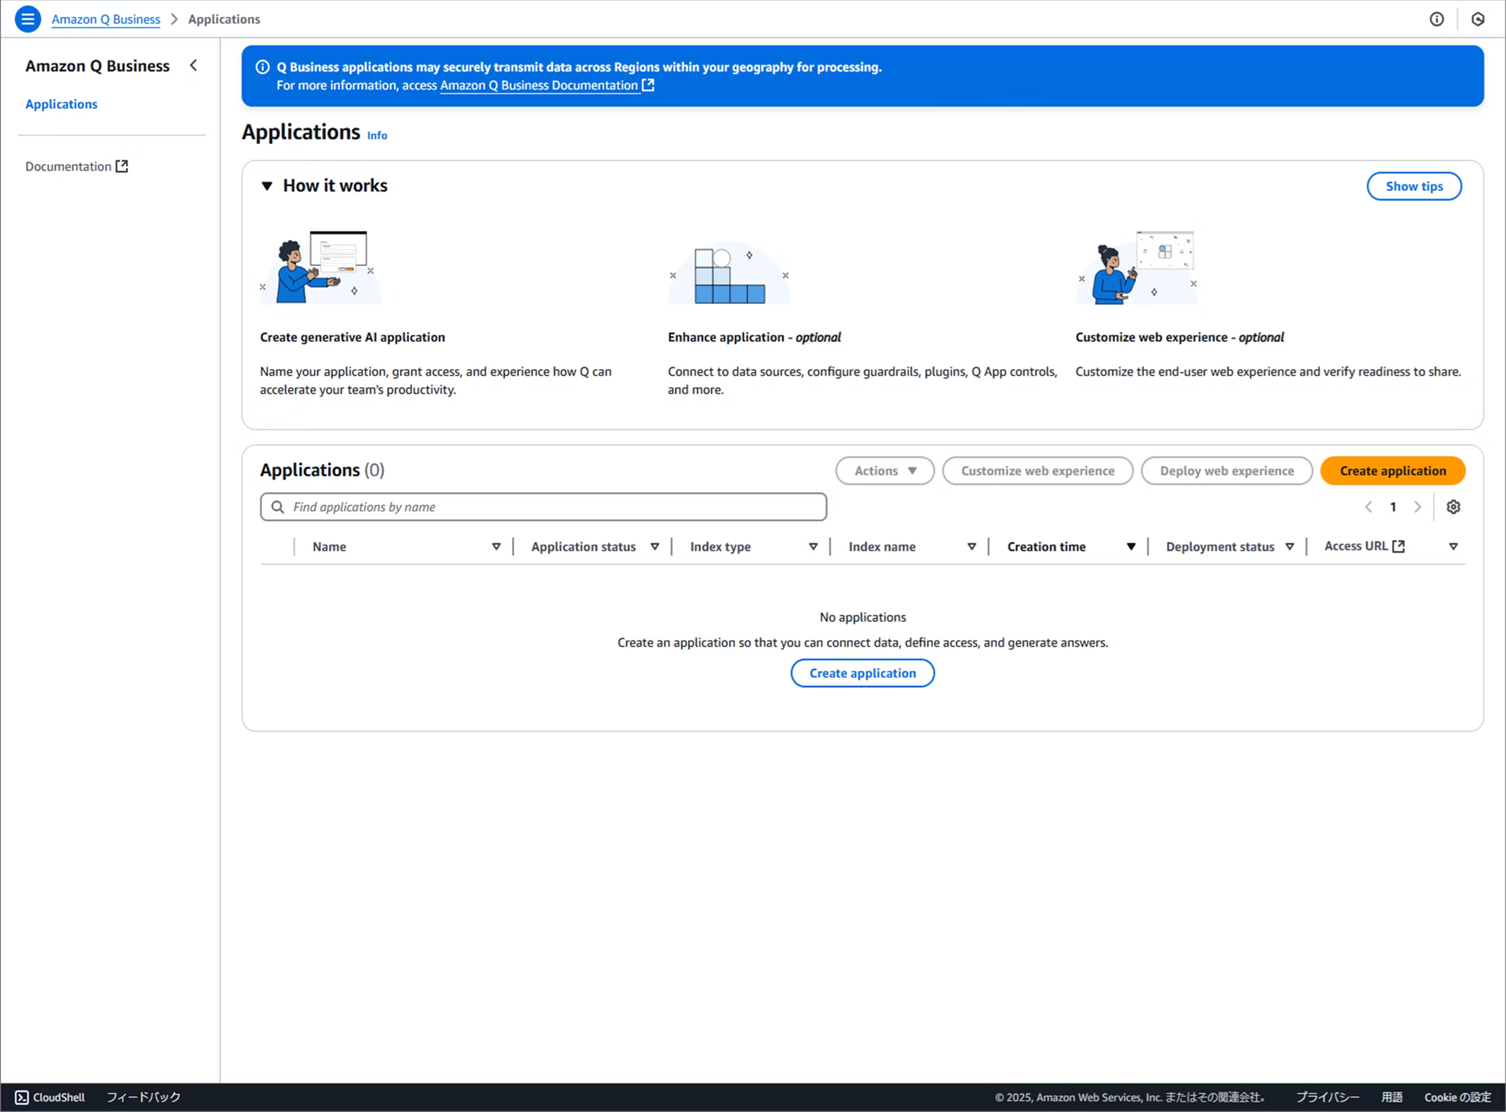This screenshot has width=1506, height=1112.
Task: Go to next page arrow
Action: pos(1417,507)
